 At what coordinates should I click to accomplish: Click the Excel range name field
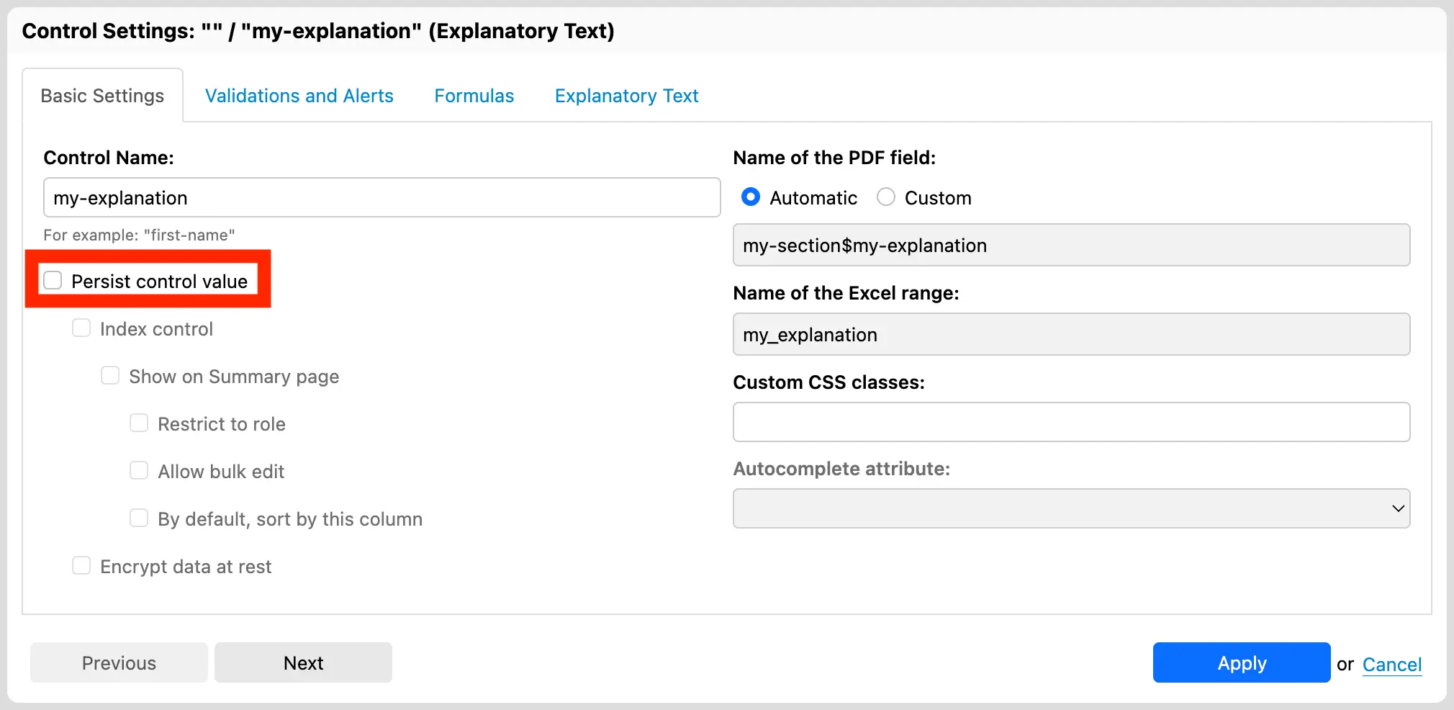[x=1071, y=335]
